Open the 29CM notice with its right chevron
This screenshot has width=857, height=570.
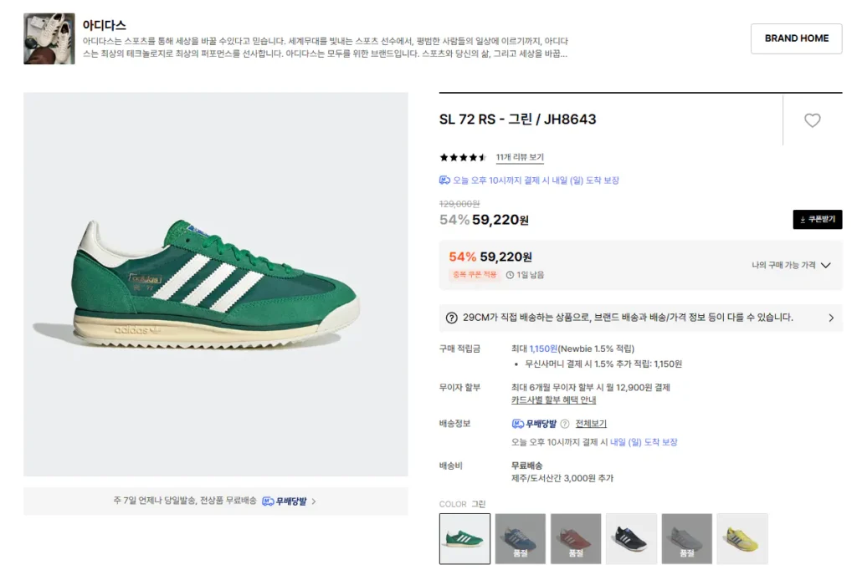tap(831, 318)
